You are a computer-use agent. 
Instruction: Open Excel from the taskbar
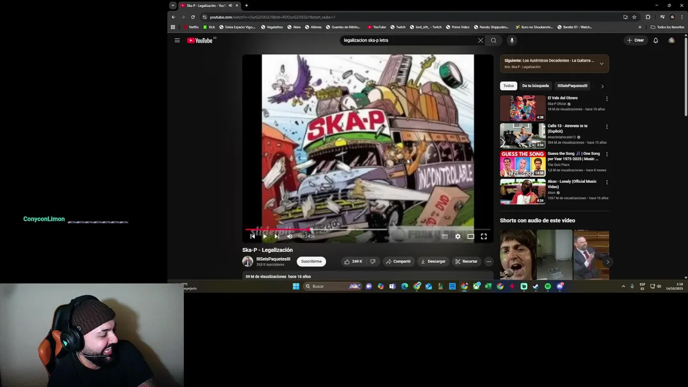coord(488,286)
